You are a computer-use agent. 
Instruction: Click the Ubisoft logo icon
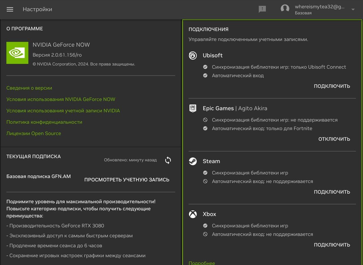click(x=193, y=55)
